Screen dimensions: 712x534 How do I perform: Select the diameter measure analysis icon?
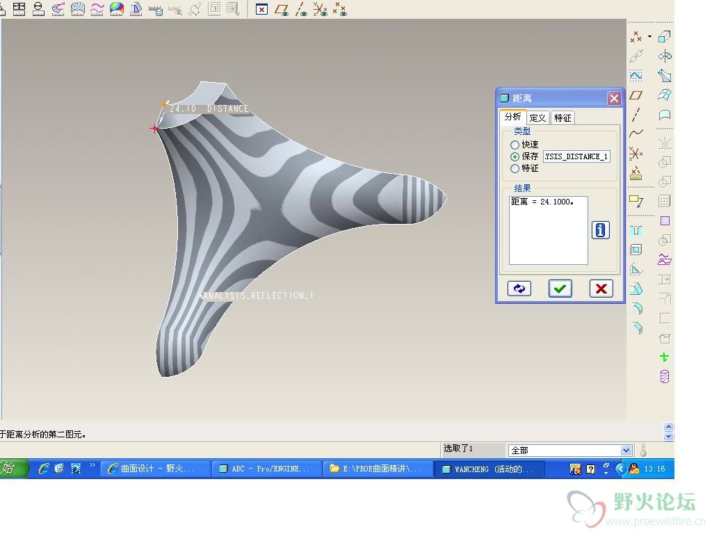click(x=38, y=8)
